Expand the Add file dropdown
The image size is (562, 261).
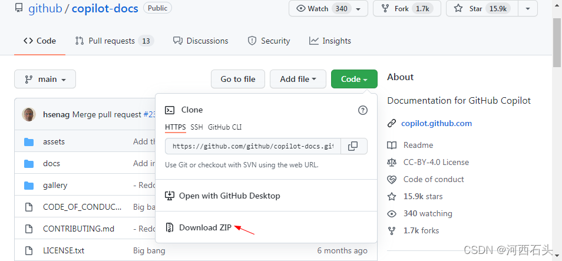pyautogui.click(x=298, y=79)
